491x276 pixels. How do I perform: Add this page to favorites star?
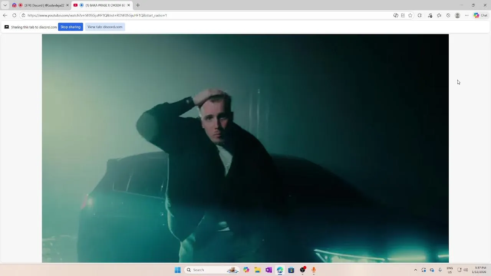point(410,15)
